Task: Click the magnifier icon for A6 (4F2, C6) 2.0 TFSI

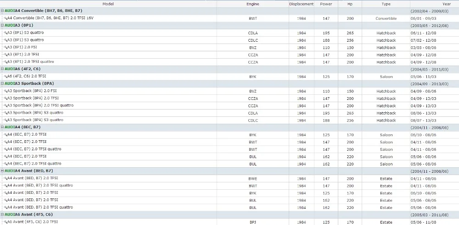Action: point(6,77)
